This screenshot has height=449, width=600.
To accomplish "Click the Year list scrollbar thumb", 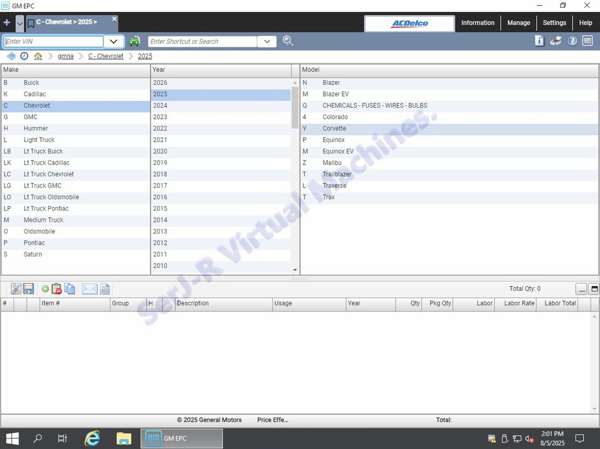I will click(x=294, y=107).
